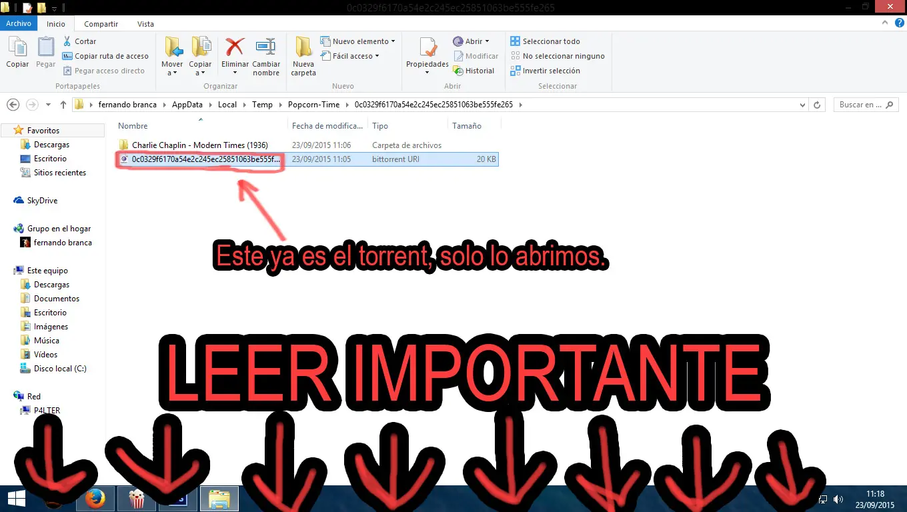Open Descargas under Favoritos
The width and height of the screenshot is (907, 512).
pyautogui.click(x=51, y=145)
